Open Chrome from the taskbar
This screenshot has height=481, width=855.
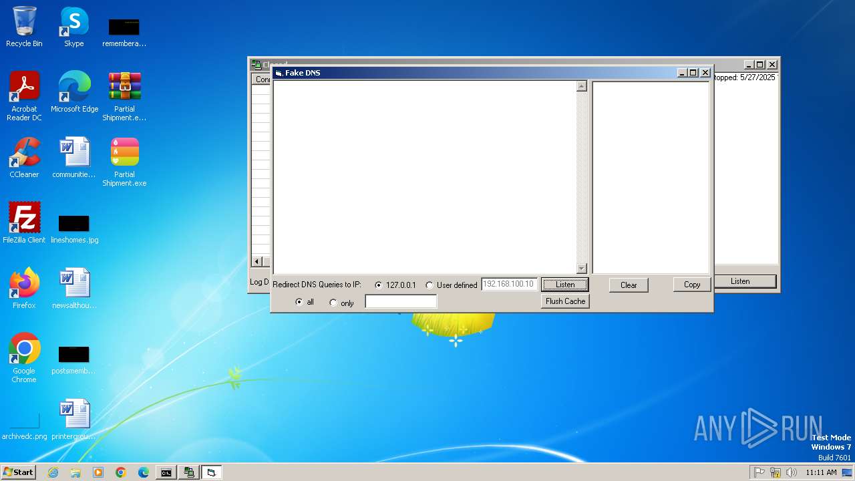click(x=121, y=472)
